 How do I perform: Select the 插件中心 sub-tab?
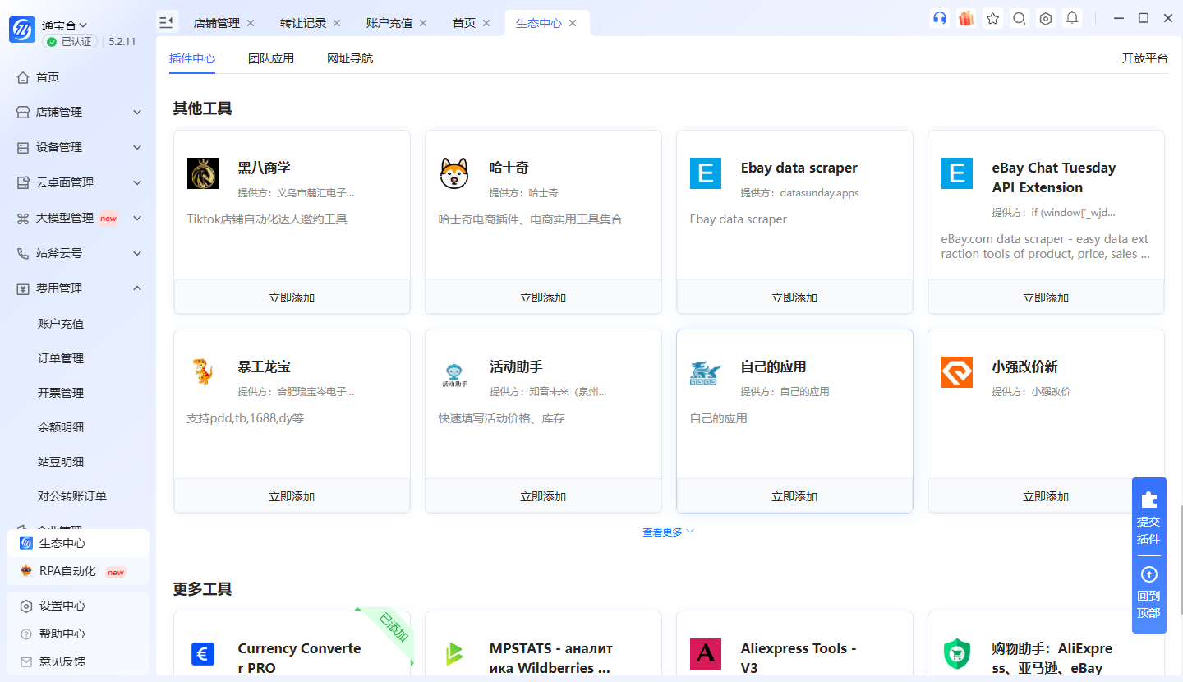192,58
